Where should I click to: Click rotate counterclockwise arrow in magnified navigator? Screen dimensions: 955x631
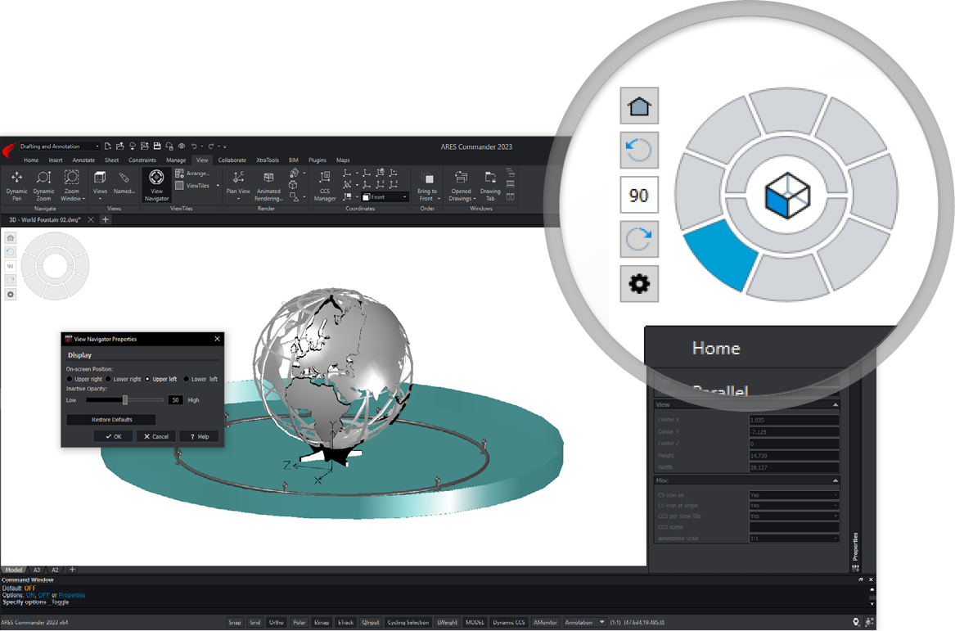(639, 150)
